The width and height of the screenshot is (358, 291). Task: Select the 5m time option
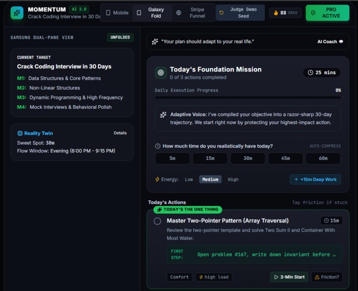pyautogui.click(x=172, y=158)
